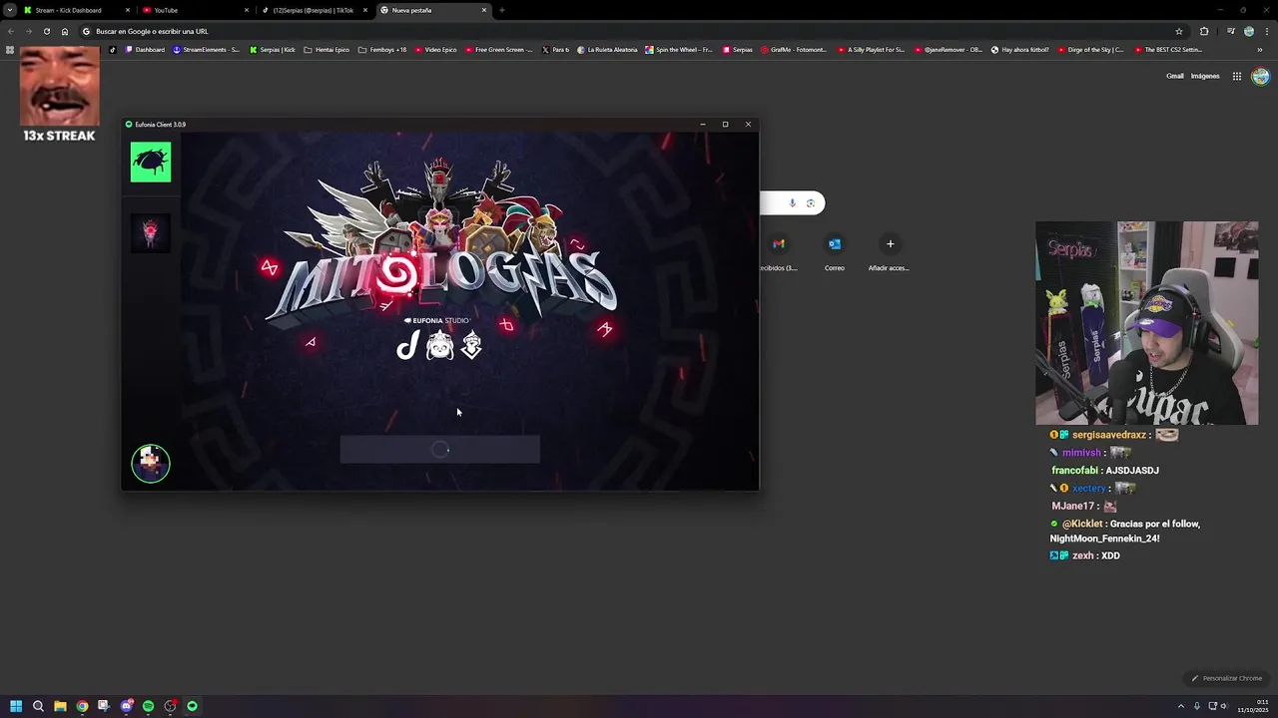Open Chrome from the taskbar

pos(82,706)
